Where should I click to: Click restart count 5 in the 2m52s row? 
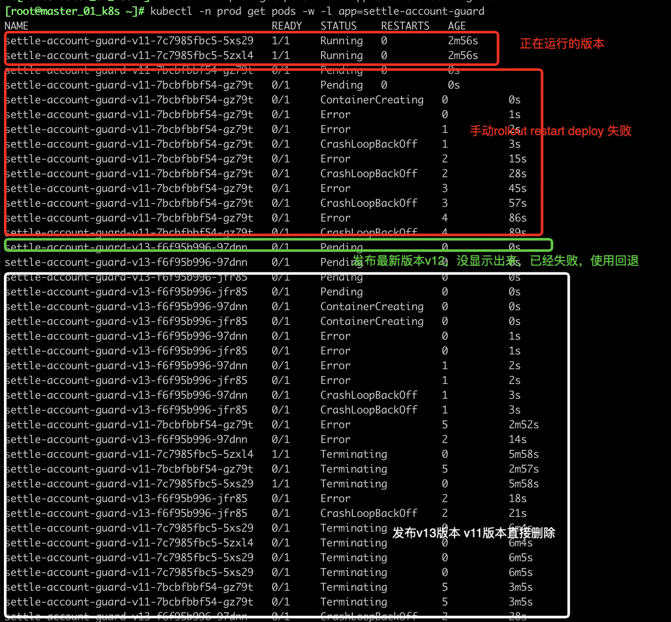[x=445, y=425]
